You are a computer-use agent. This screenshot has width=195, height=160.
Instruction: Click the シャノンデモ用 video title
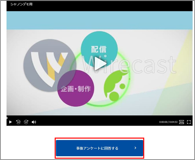point(21,4)
